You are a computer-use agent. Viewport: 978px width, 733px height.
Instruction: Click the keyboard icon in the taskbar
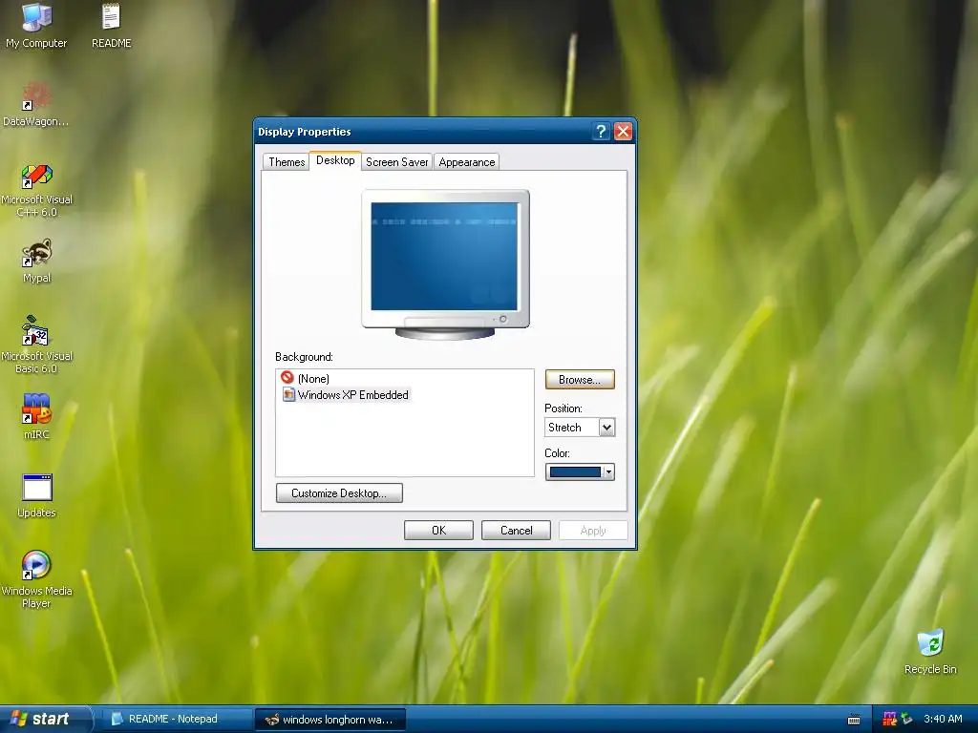[x=854, y=720]
